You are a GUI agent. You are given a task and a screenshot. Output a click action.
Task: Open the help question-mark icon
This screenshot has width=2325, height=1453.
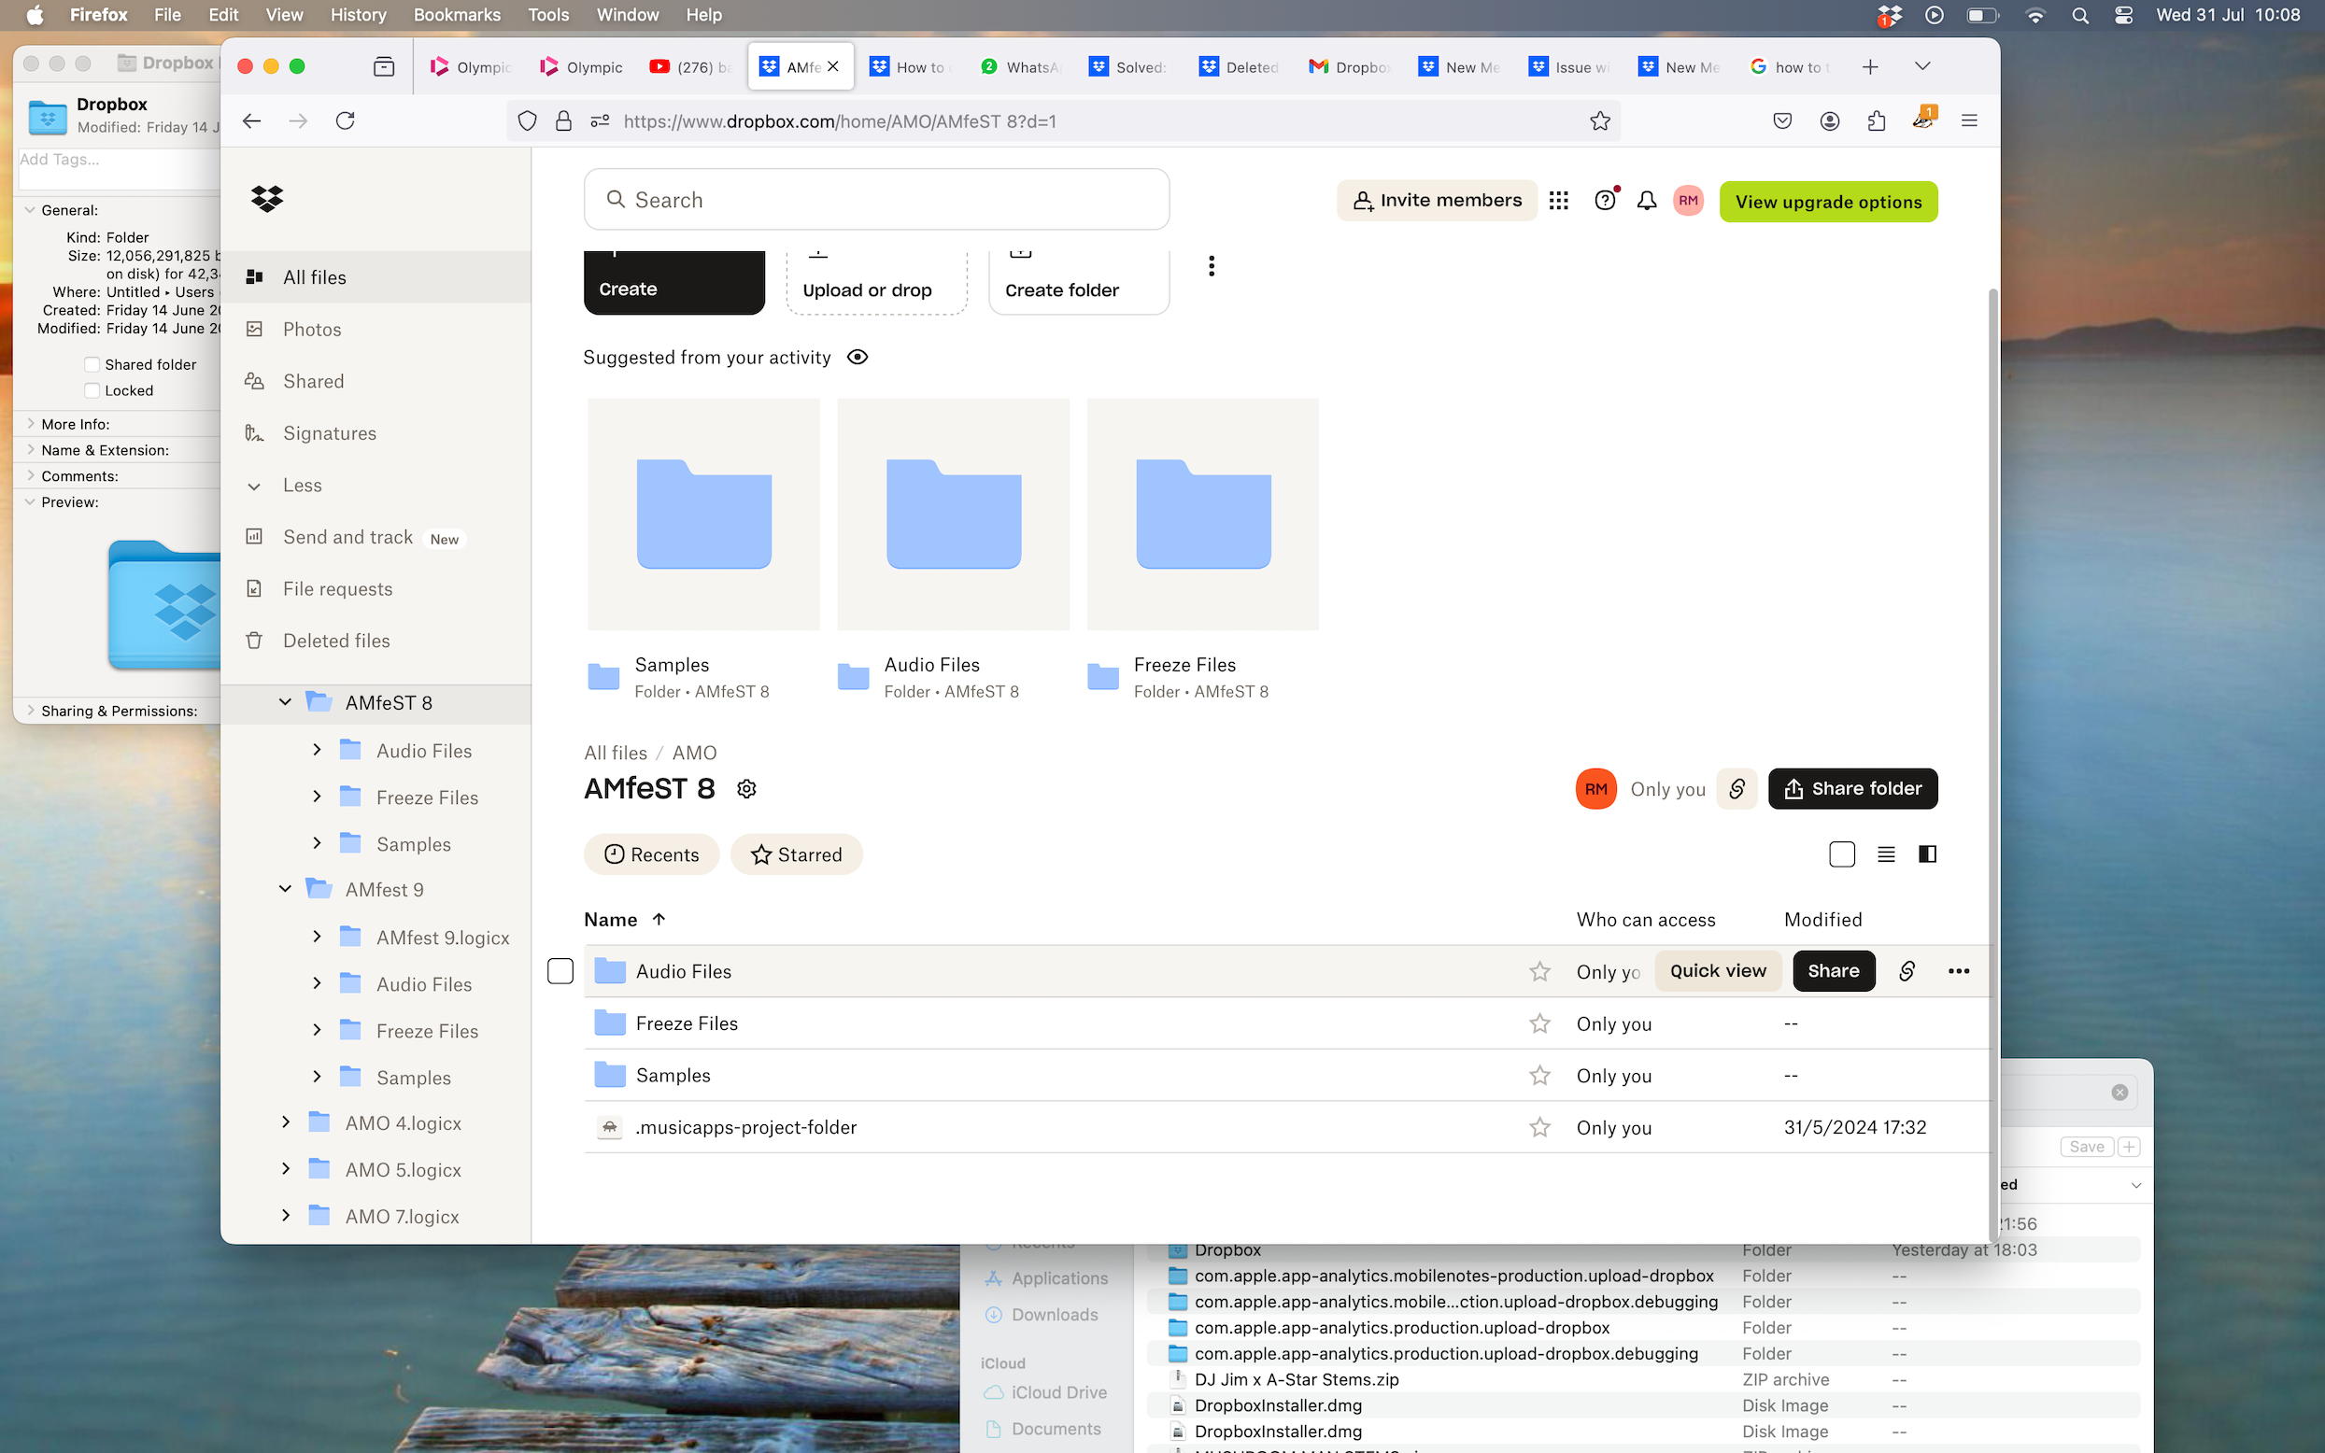(1604, 201)
